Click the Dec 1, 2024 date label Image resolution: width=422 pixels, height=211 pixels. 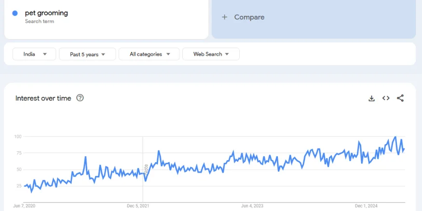click(x=366, y=206)
